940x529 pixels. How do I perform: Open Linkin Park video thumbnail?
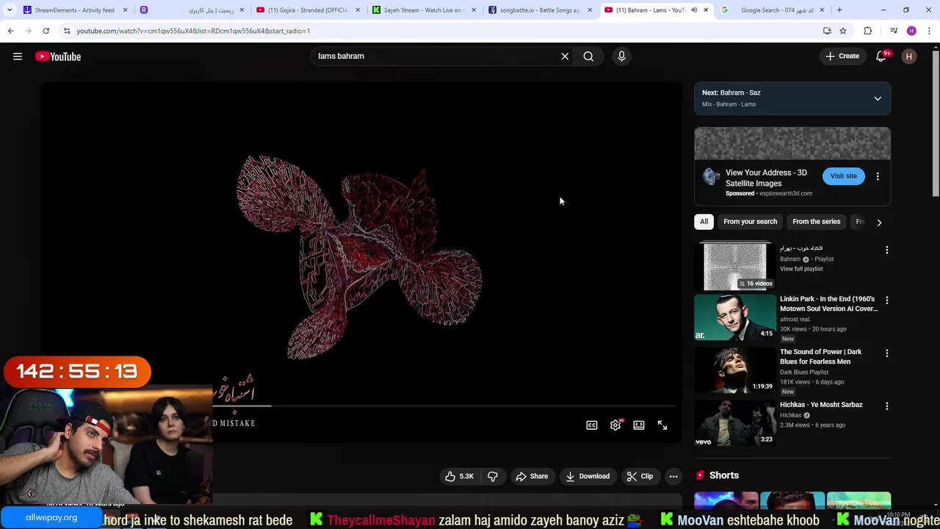pos(735,317)
